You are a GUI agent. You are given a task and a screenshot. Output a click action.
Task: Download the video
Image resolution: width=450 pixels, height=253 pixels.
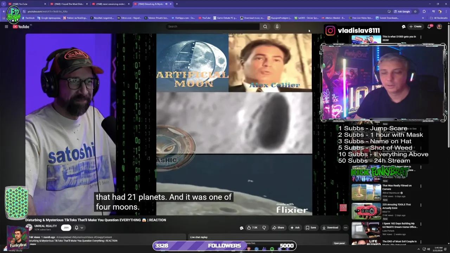pyautogui.click(x=330, y=227)
